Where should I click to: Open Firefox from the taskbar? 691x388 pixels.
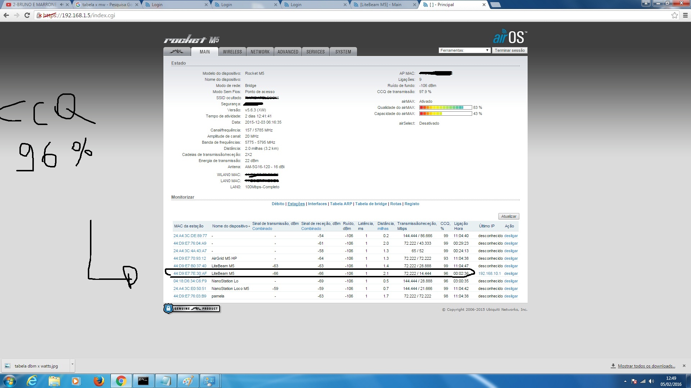[99, 381]
